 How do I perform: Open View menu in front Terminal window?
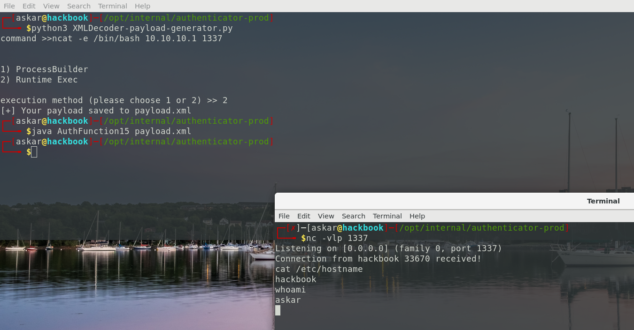click(x=326, y=216)
